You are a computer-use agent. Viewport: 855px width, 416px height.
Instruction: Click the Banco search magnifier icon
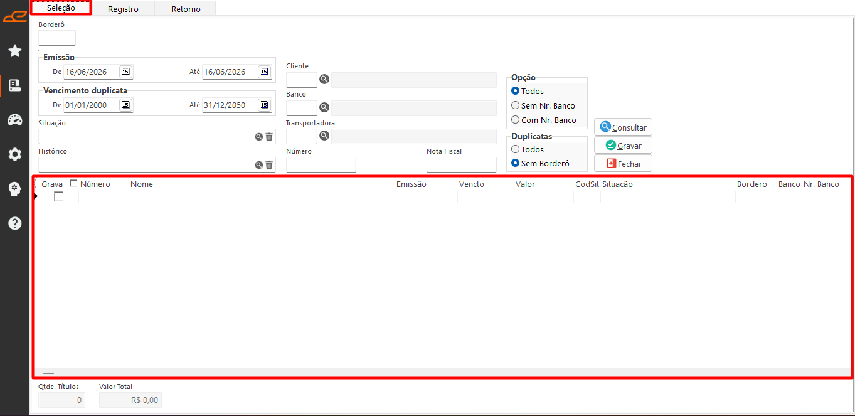click(324, 107)
